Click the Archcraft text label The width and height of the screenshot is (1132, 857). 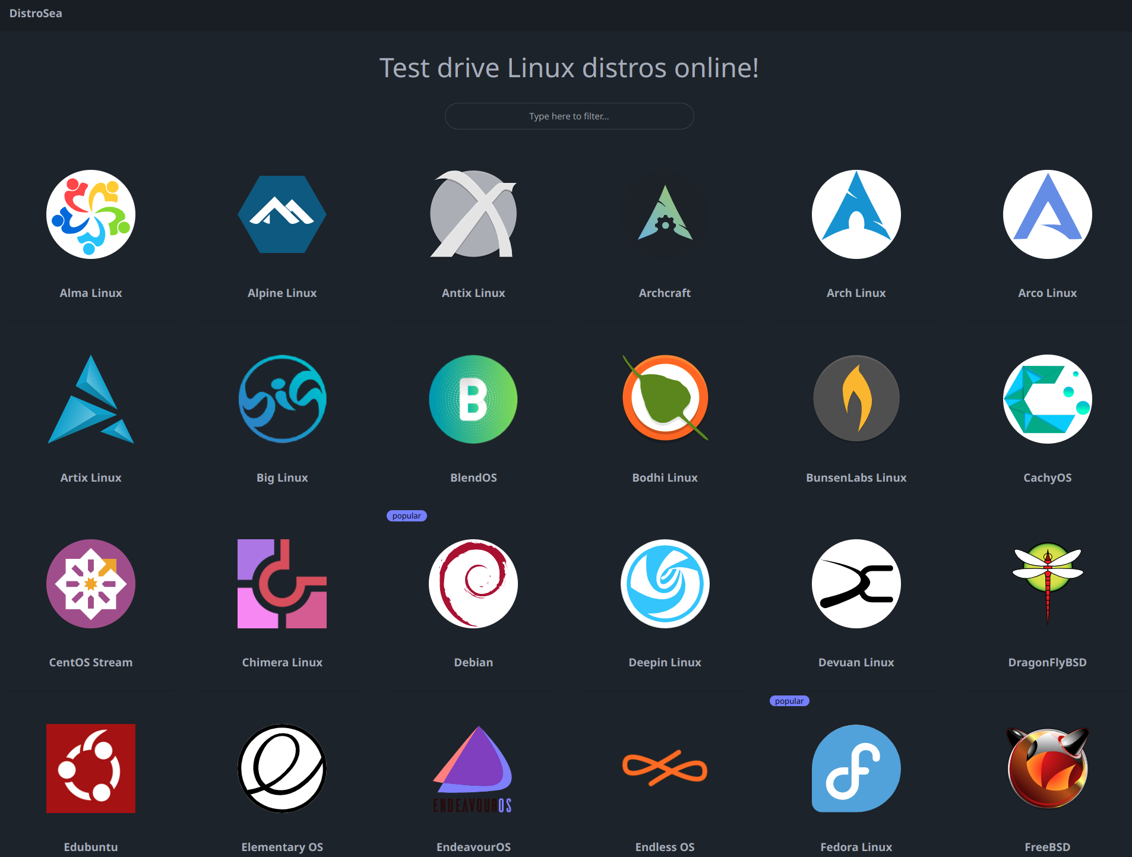click(x=665, y=293)
